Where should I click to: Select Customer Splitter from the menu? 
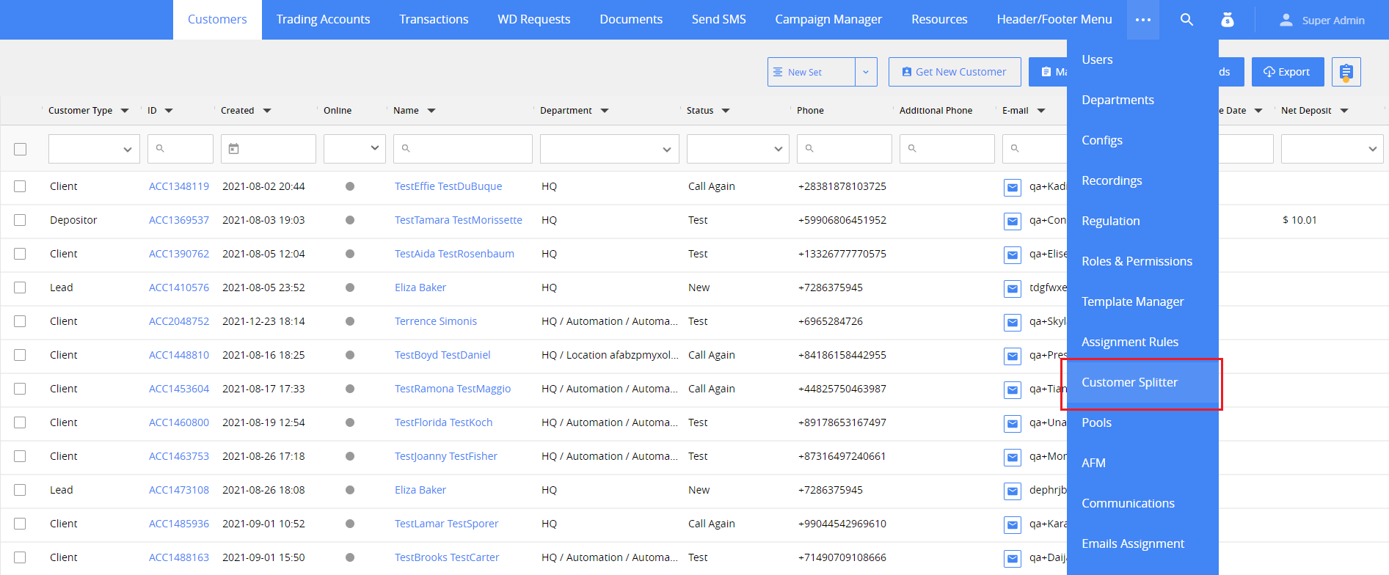pyautogui.click(x=1129, y=382)
